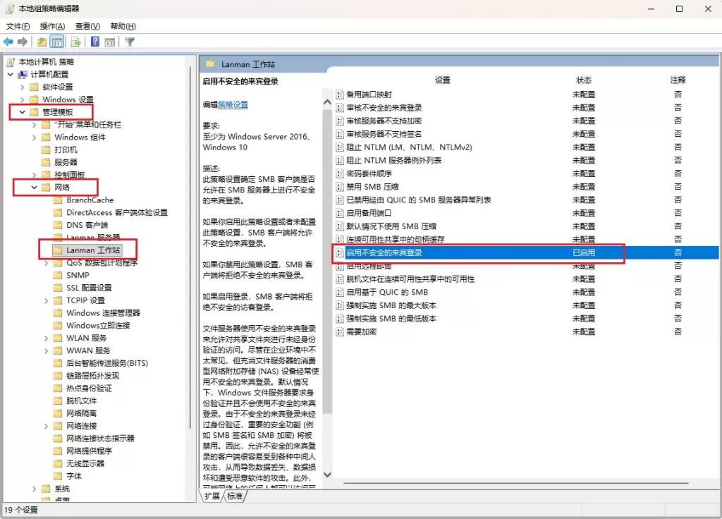Click the Forward navigation arrow
Viewport: 722px width, 519px height.
pos(22,42)
